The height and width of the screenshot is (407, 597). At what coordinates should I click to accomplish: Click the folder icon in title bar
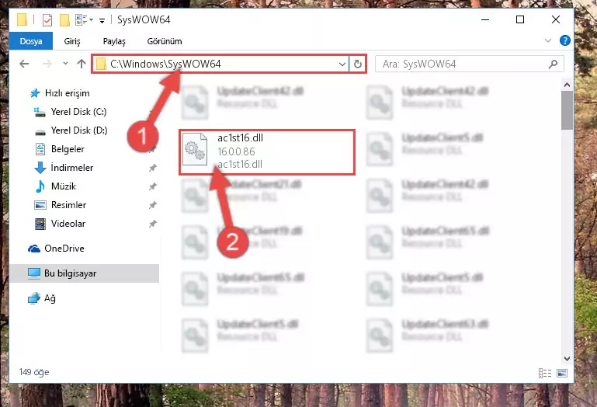click(x=22, y=19)
